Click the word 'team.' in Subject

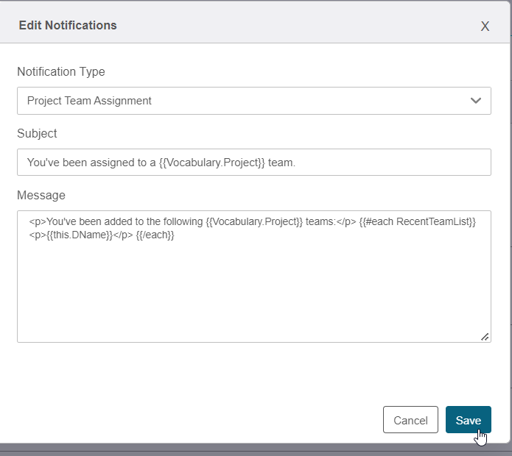(281, 163)
